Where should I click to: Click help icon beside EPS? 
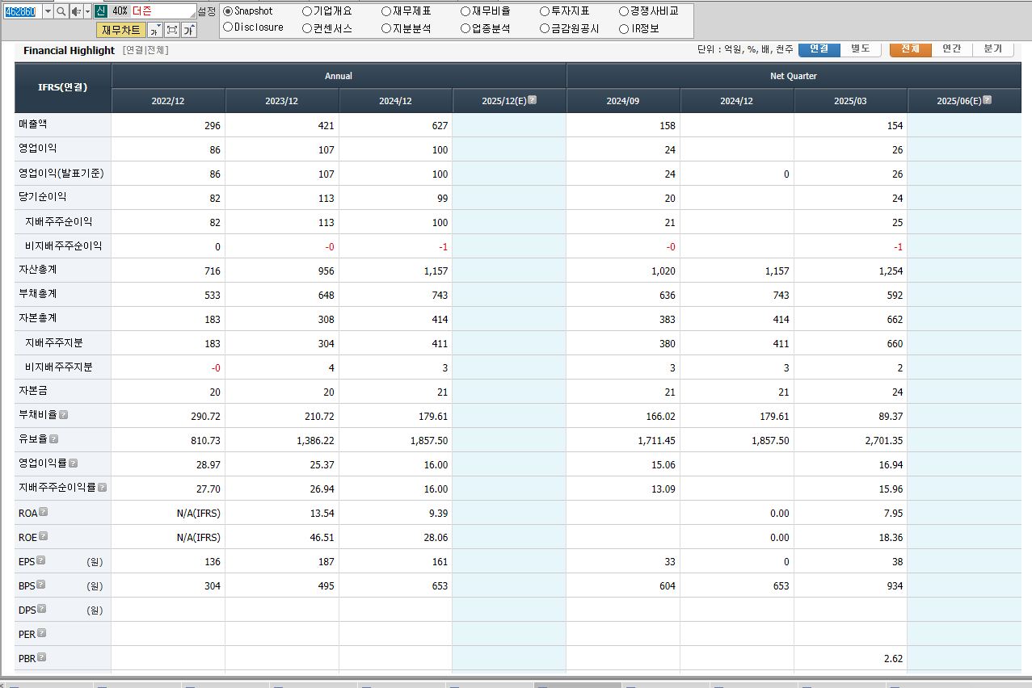(x=41, y=560)
